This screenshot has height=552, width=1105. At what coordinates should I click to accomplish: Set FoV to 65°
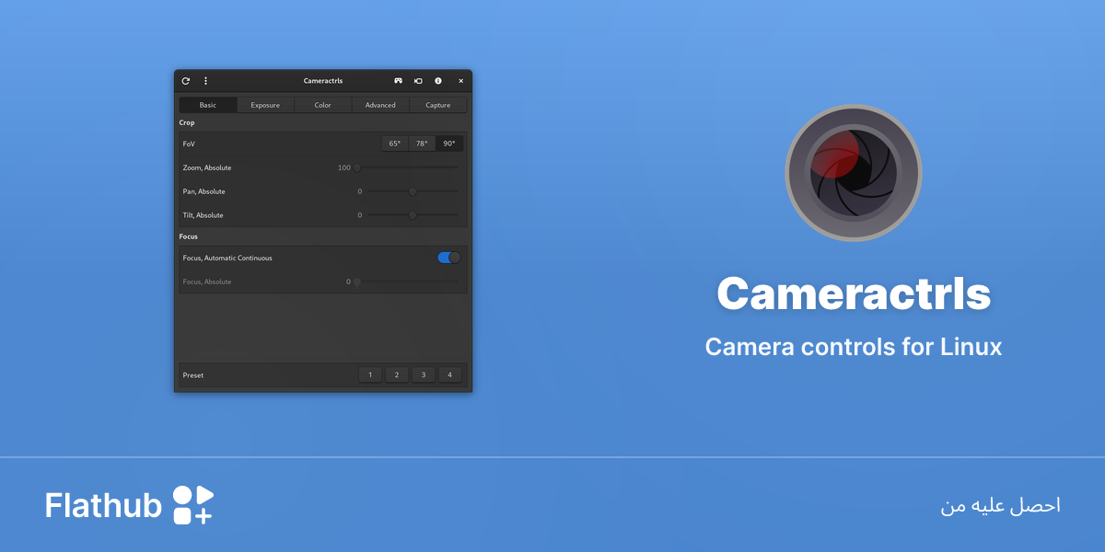[395, 144]
